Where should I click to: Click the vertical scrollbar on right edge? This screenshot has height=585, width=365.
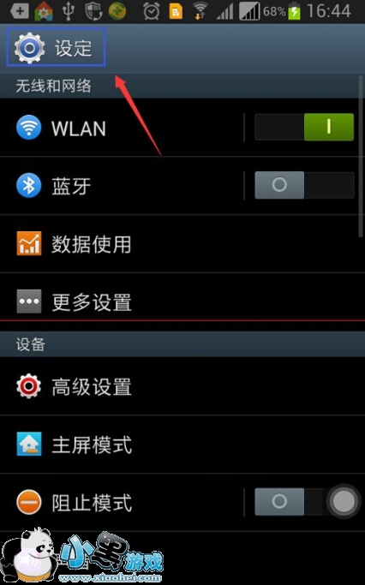click(x=361, y=157)
